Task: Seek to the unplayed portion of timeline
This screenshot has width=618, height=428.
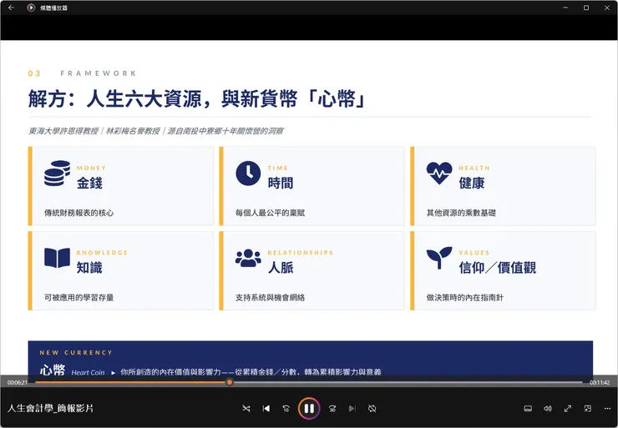Action: [x=406, y=382]
